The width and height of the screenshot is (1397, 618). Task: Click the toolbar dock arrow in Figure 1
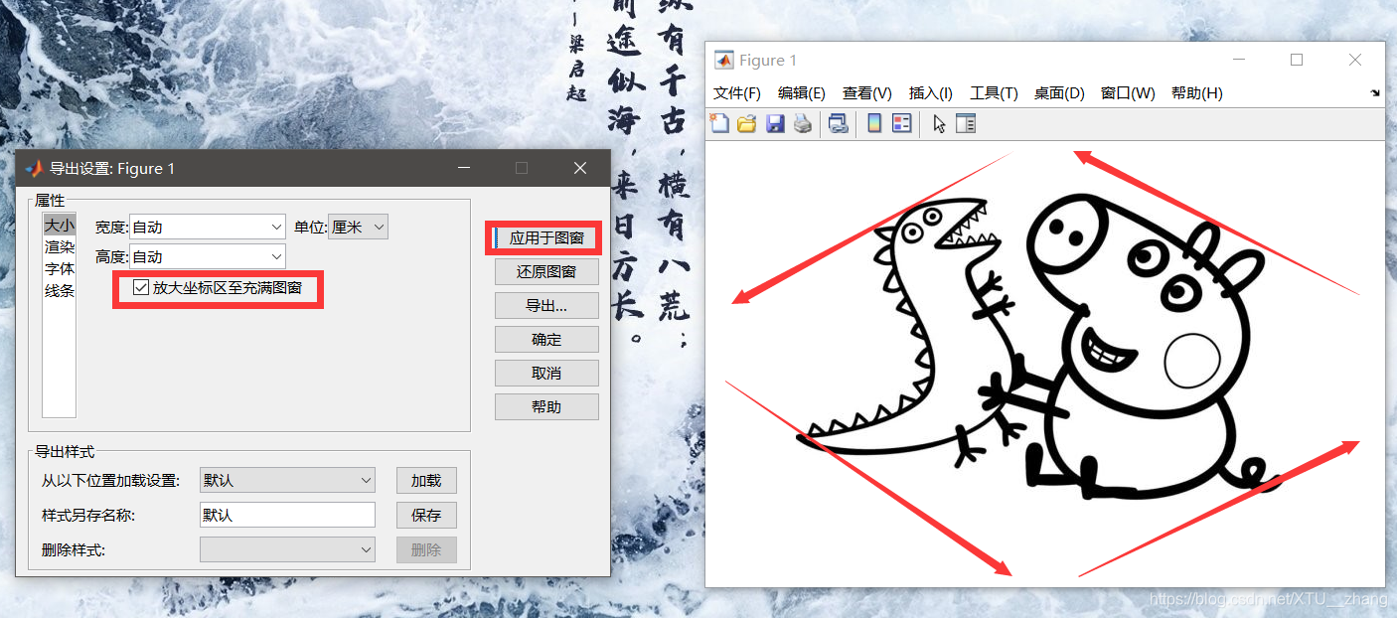pyautogui.click(x=1375, y=92)
